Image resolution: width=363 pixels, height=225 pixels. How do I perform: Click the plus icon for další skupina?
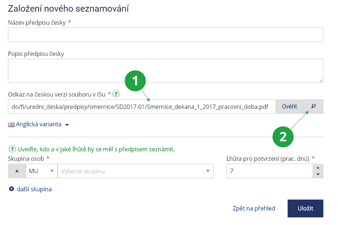[x=11, y=189]
